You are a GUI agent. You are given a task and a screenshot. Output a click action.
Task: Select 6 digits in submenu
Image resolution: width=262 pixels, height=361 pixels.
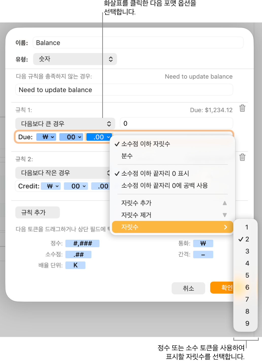click(246, 287)
